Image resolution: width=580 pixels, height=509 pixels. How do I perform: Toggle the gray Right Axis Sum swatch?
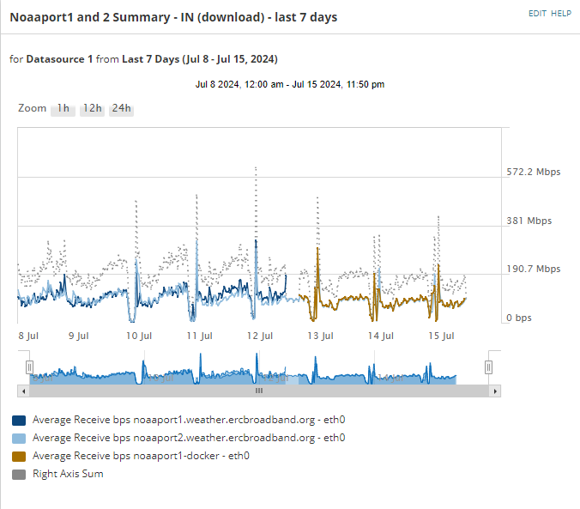pyautogui.click(x=19, y=474)
